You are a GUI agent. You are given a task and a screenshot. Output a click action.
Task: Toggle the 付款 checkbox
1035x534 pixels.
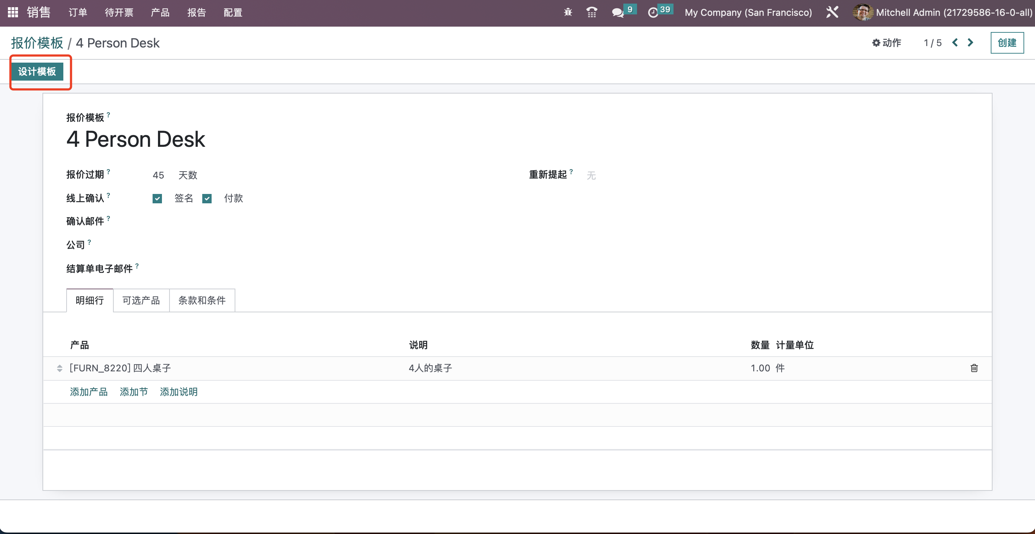click(207, 199)
